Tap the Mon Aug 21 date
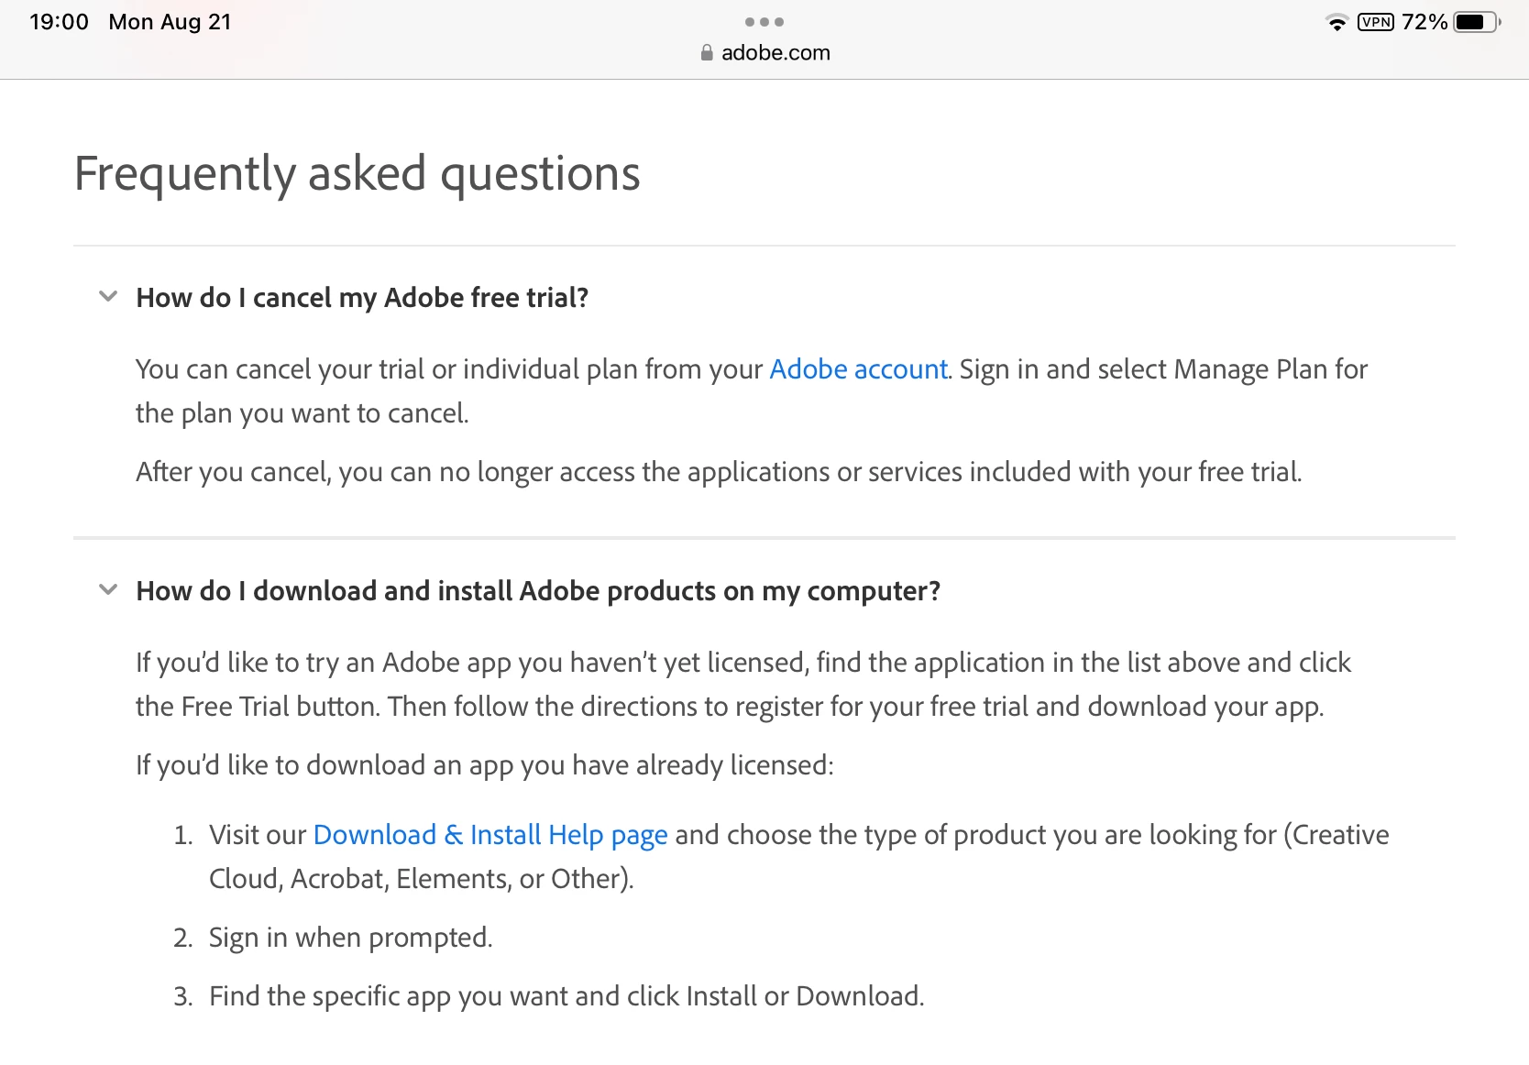The width and height of the screenshot is (1529, 1065). pyautogui.click(x=170, y=22)
